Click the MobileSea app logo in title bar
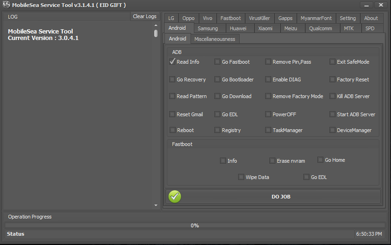The height and width of the screenshot is (245, 391). [6, 5]
